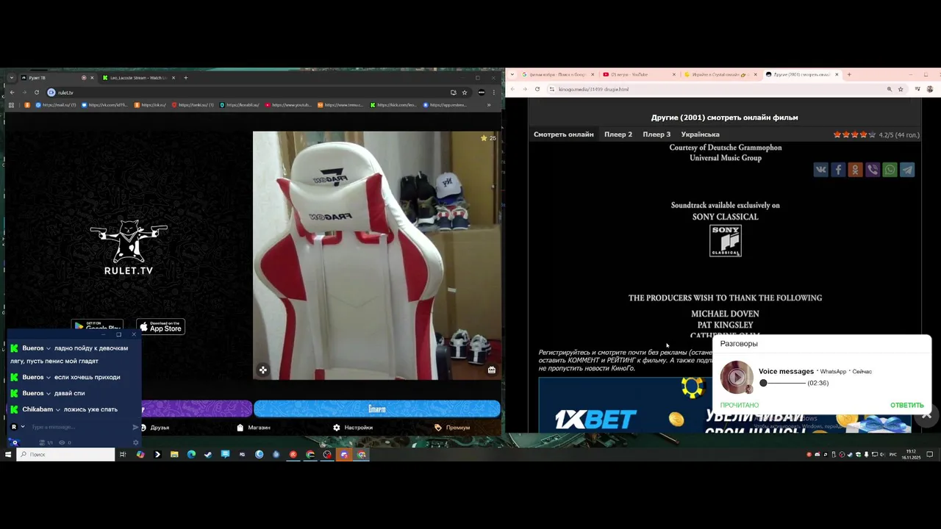Share the film on VK

click(820, 170)
